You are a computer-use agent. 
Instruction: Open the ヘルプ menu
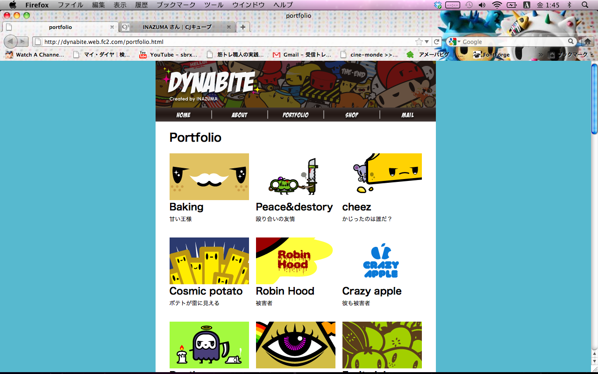pyautogui.click(x=283, y=5)
